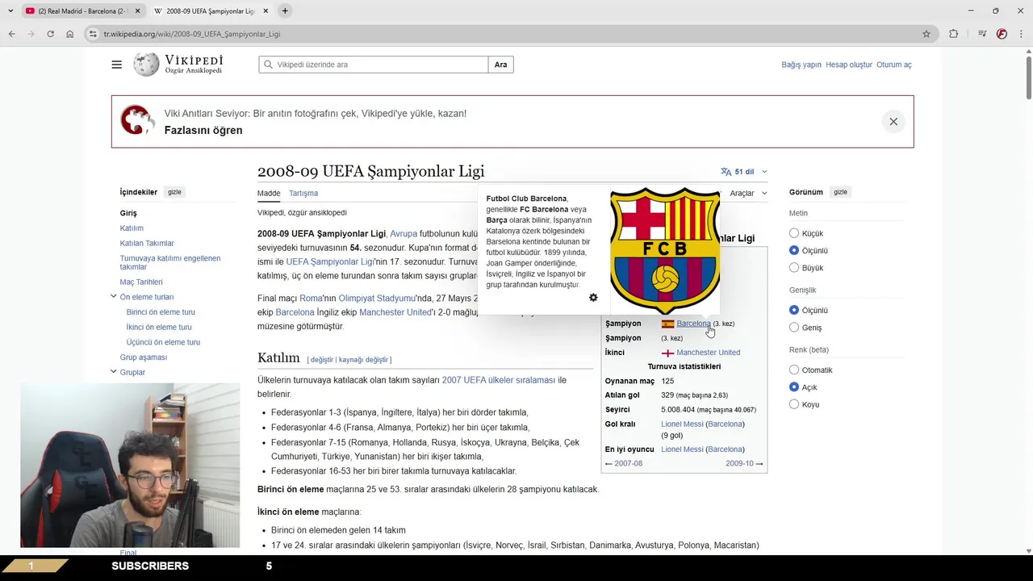Jump to Giriş in contents
The image size is (1033, 581).
coord(128,213)
